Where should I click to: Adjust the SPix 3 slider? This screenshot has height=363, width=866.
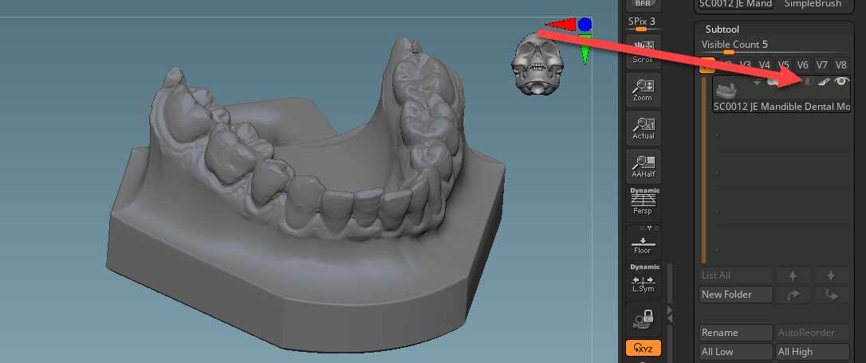point(642,24)
